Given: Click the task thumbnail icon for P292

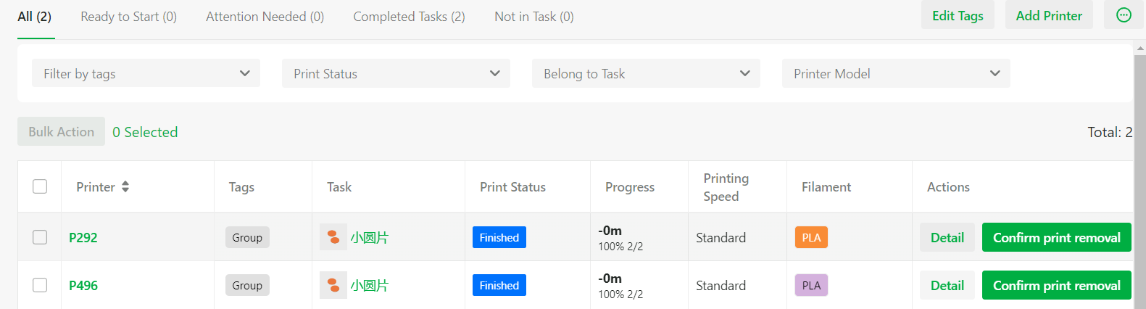Looking at the screenshot, I should point(333,237).
